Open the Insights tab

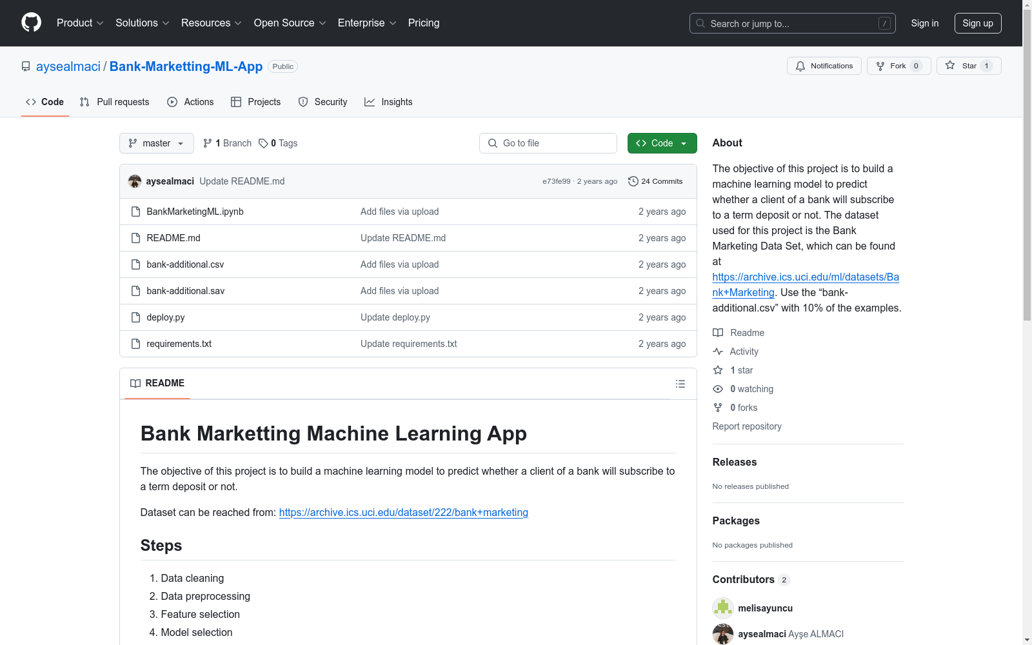tap(388, 102)
